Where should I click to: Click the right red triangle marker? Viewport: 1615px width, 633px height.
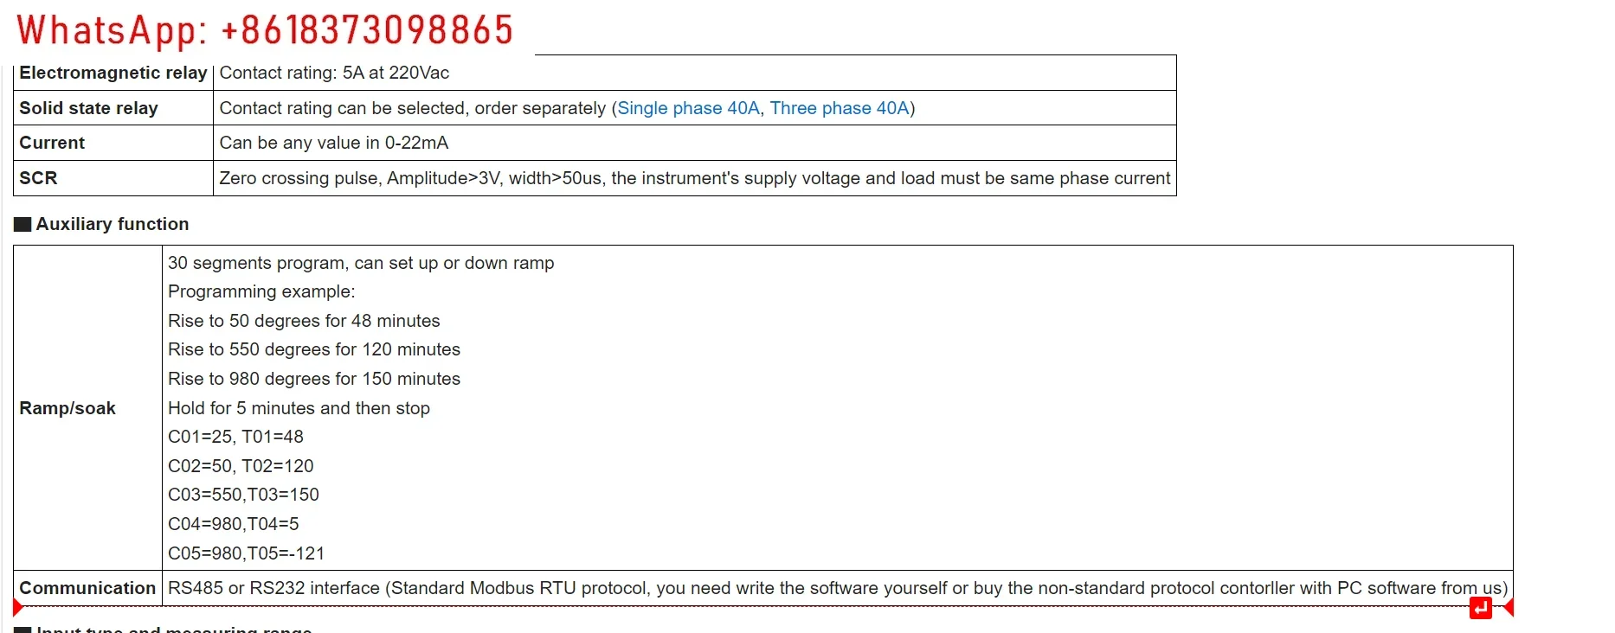click(x=1508, y=608)
